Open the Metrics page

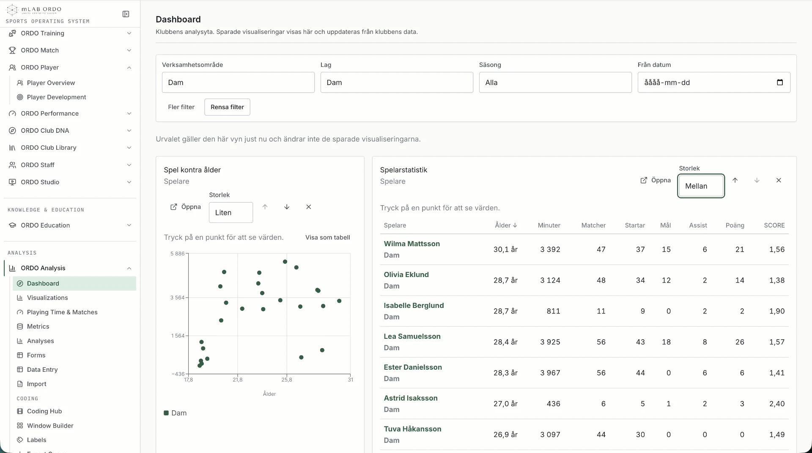coord(38,327)
